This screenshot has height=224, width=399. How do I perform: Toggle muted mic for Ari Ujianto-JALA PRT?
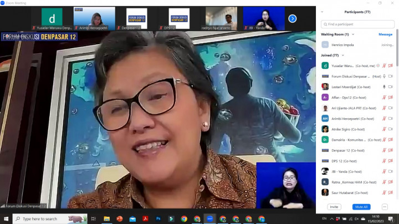384,108
